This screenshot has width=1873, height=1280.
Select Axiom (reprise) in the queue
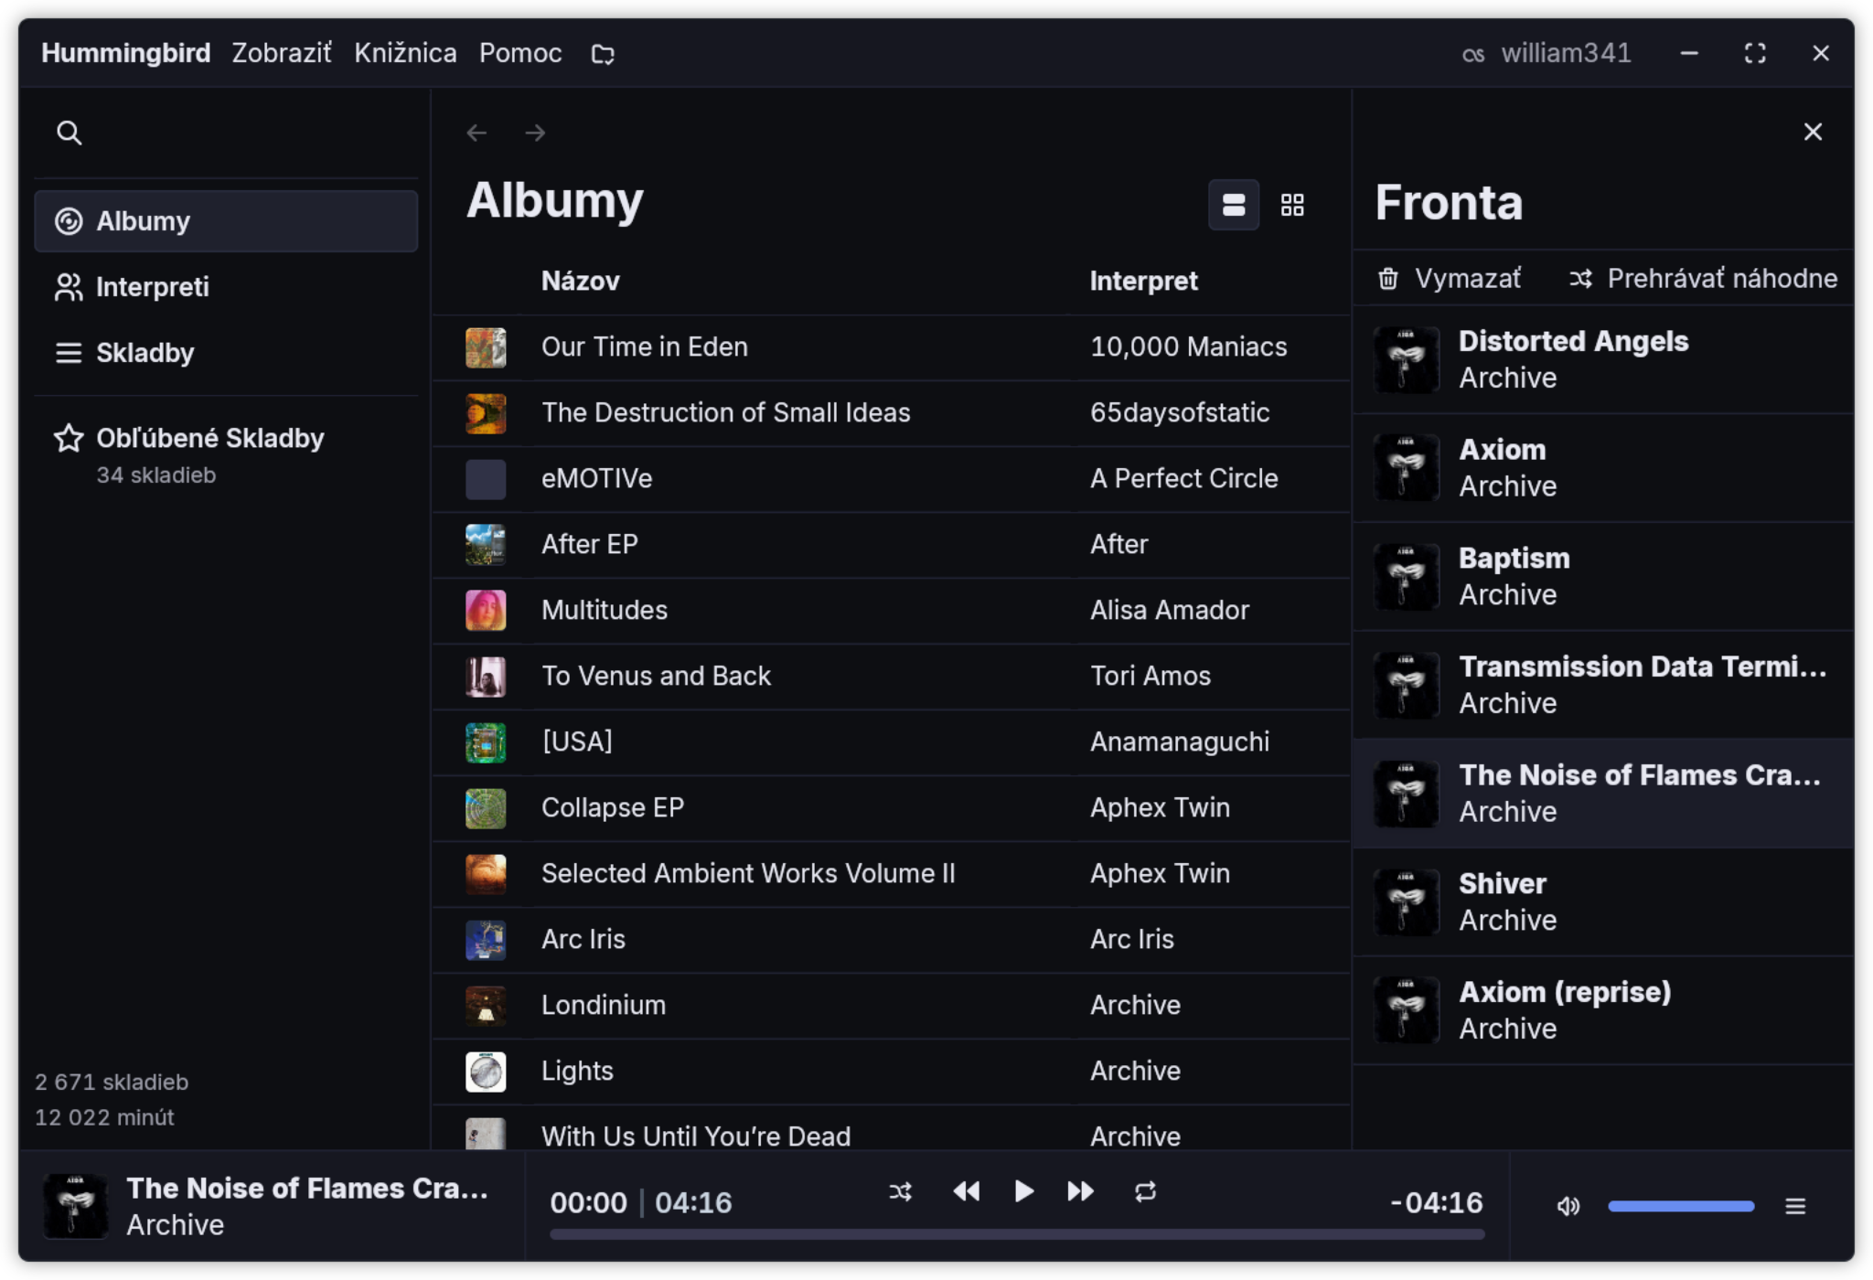pyautogui.click(x=1603, y=1010)
